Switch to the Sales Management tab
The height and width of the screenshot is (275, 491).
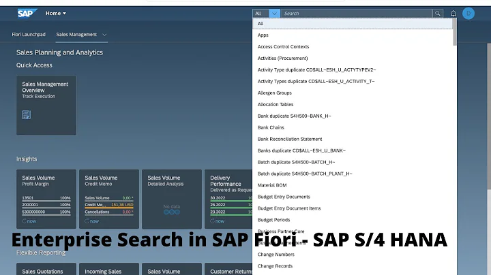[76, 34]
